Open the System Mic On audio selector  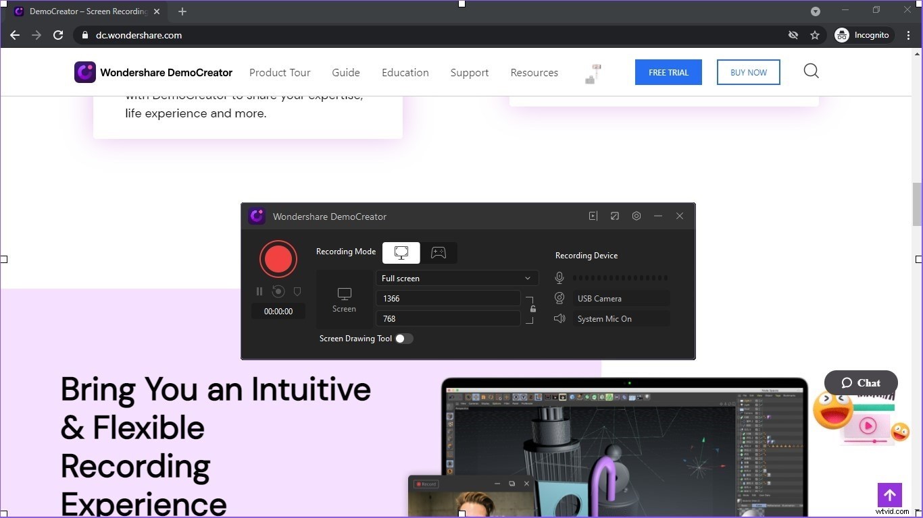click(620, 318)
